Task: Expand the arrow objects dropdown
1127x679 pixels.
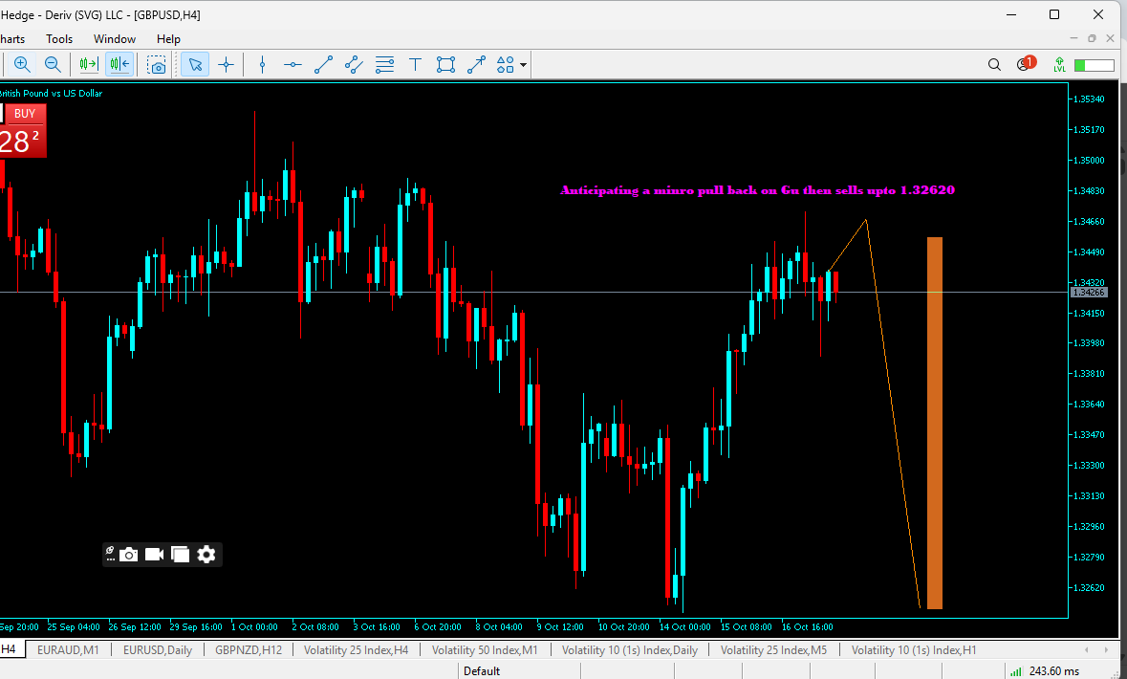Action: click(523, 65)
